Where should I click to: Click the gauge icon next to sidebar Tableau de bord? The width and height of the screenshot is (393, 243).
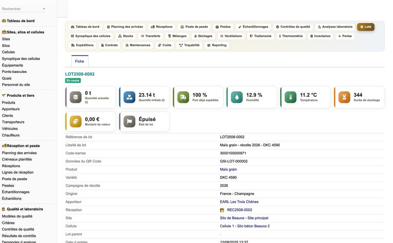[x=4, y=21]
